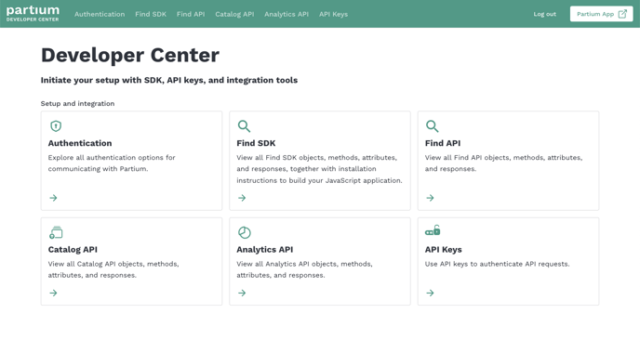Click the Catalog API stack icon
Viewport: 640px width, 353px height.
coord(56,232)
